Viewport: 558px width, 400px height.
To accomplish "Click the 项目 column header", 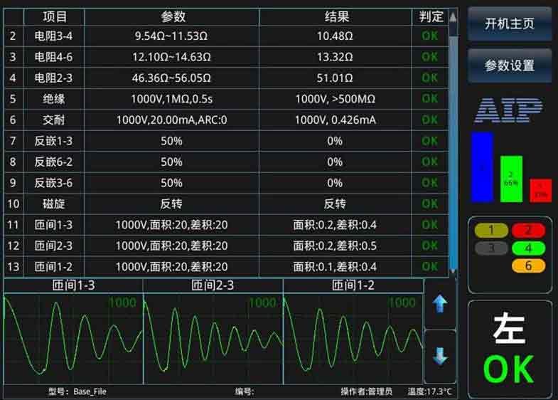I will pyautogui.click(x=54, y=17).
